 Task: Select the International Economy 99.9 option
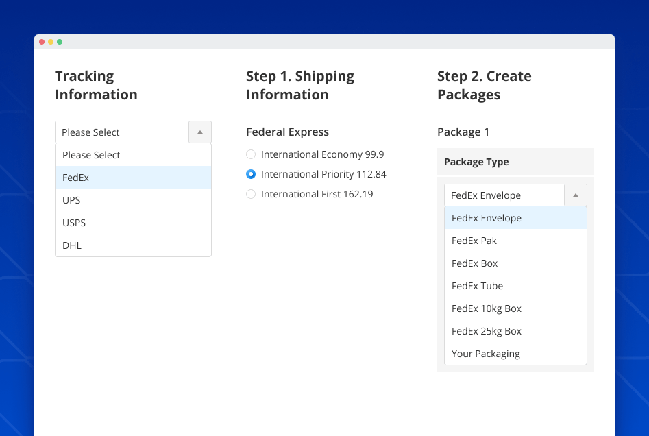251,154
